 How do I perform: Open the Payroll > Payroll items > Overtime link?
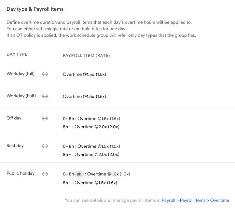point(195,201)
